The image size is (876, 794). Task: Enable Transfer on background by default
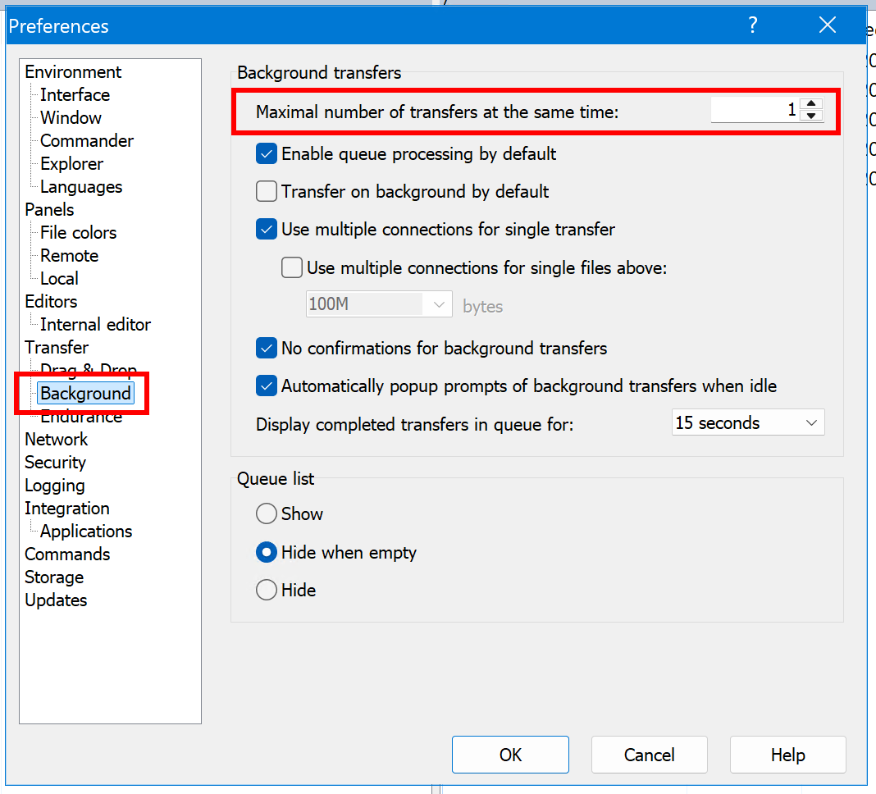point(267,192)
